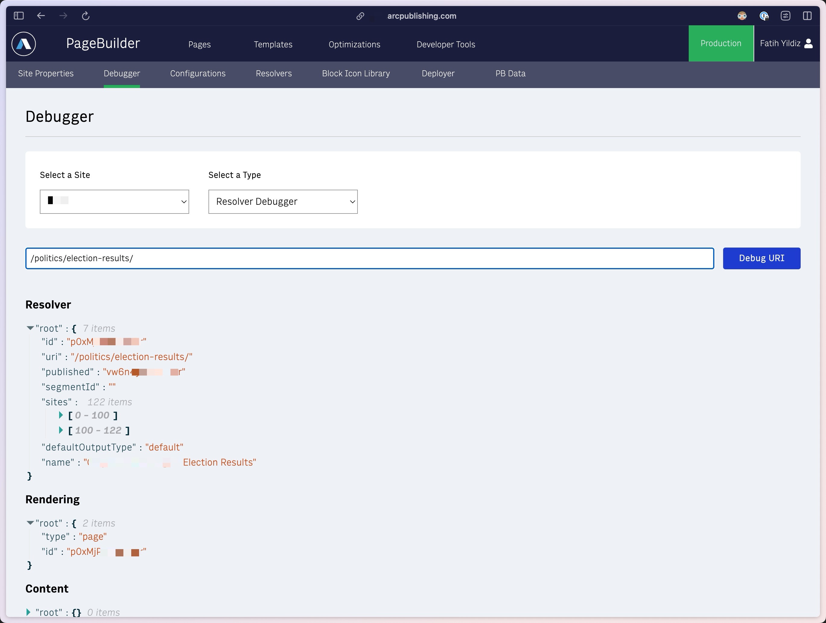Click the Templates navigation link

273,44
